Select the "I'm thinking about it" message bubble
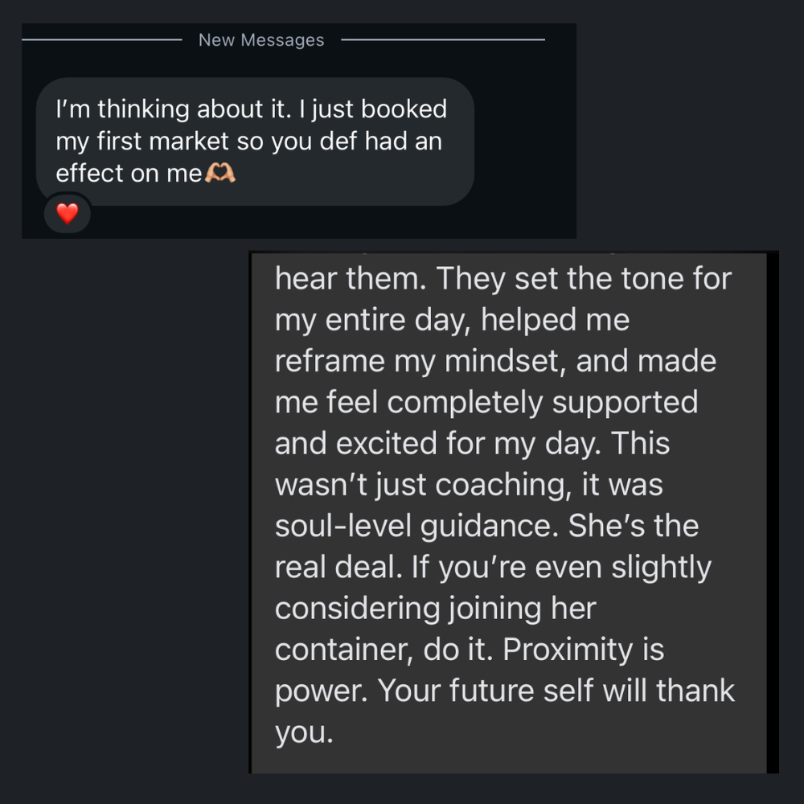Image resolution: width=804 pixels, height=804 pixels. (255, 141)
